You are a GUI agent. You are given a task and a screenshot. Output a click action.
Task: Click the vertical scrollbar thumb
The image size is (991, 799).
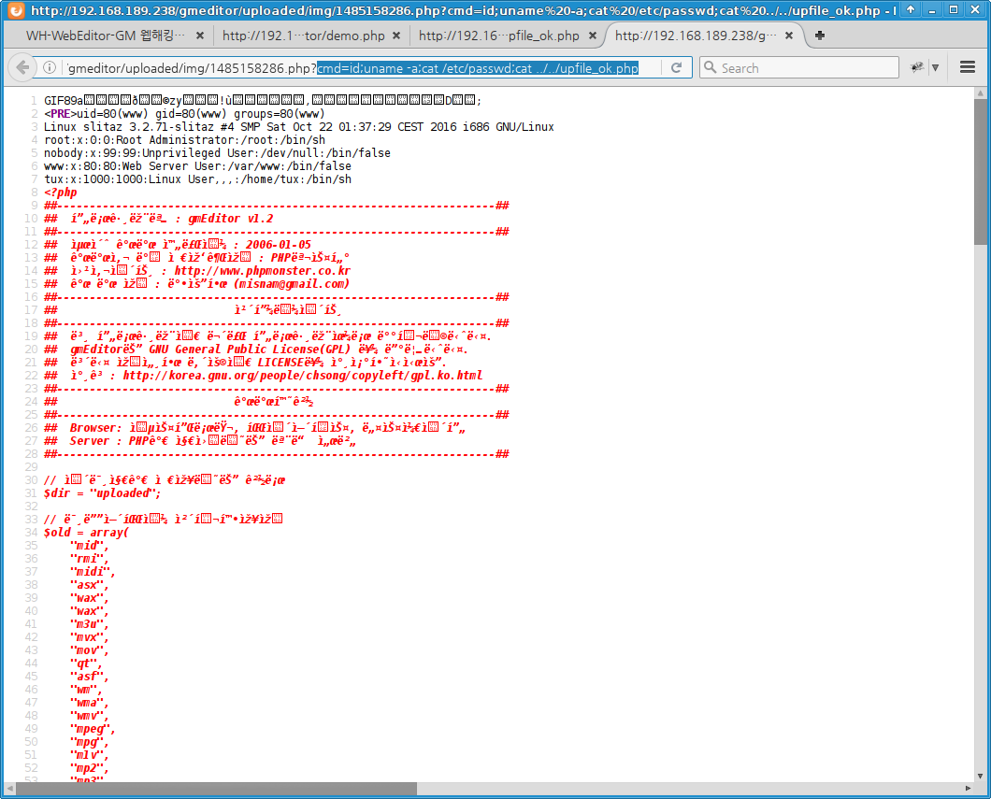pyautogui.click(x=981, y=172)
